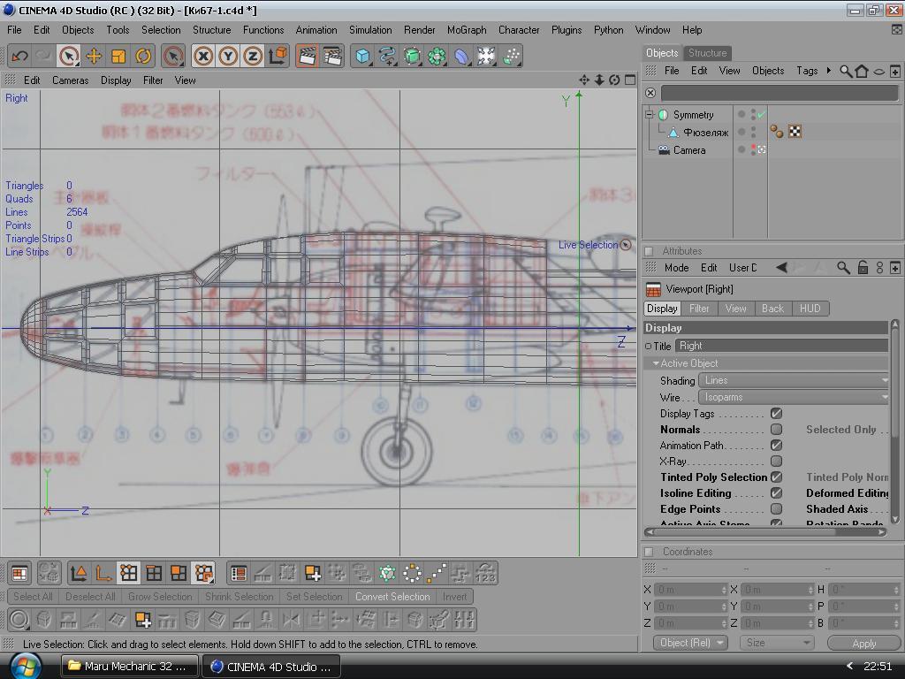This screenshot has height=679, width=905.
Task: Click the Render Settings clapperboard icon
Action: tap(332, 56)
